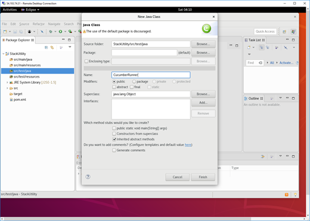Viewport: 310px width, 221px height.
Task: Open the Debug dropdown arrow in toolbar
Action: (x=55, y=32)
